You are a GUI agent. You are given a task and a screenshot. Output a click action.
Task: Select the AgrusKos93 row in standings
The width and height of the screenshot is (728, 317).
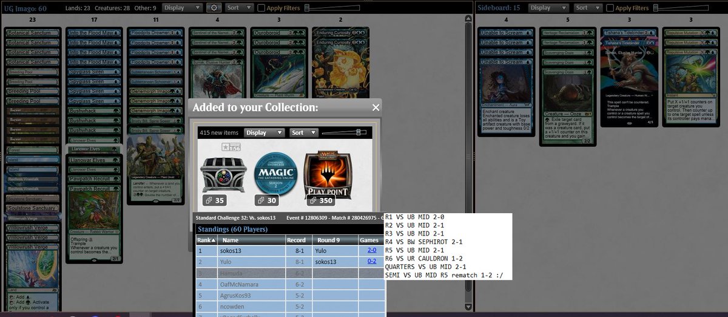(x=290, y=296)
